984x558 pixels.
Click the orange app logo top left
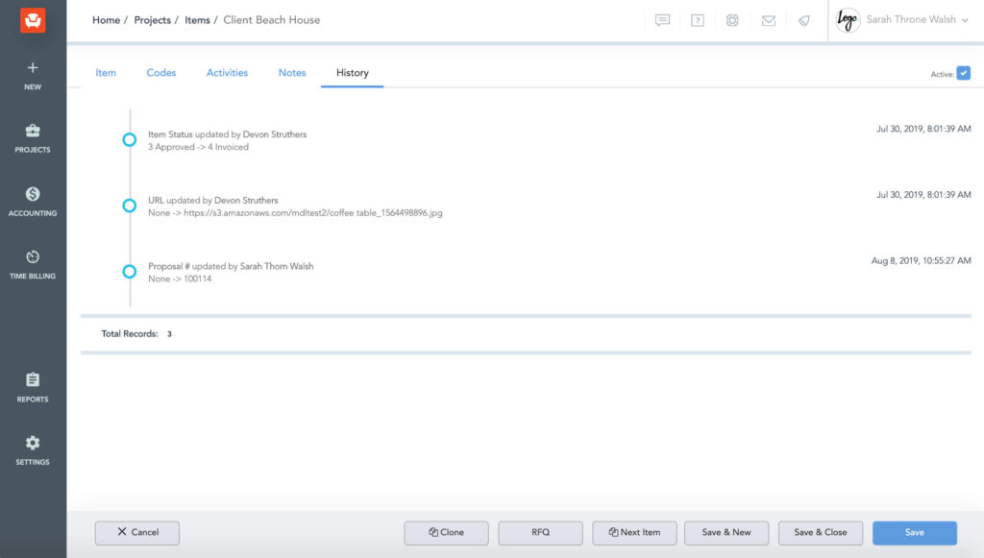click(33, 18)
